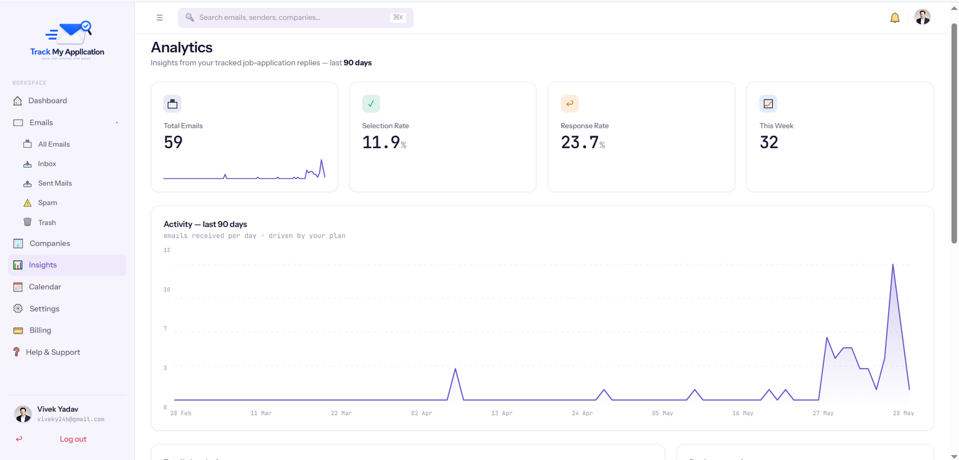This screenshot has width=959, height=460.
Task: Click the scrollbar up arrow
Action: (x=954, y=8)
